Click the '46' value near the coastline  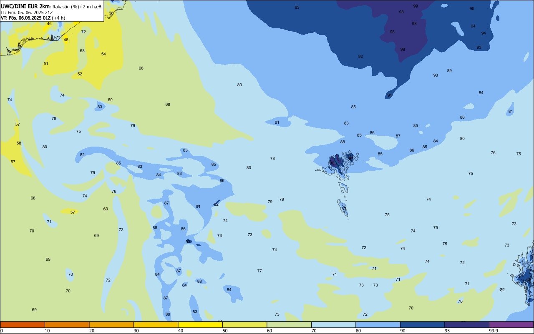click(x=49, y=24)
